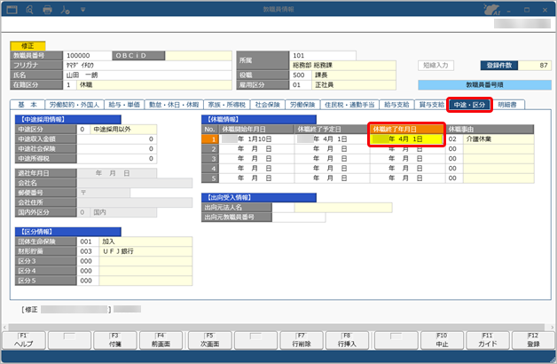The height and width of the screenshot is (364, 557).
Task: Click the F12 登録 button
Action: pyautogui.click(x=530, y=340)
